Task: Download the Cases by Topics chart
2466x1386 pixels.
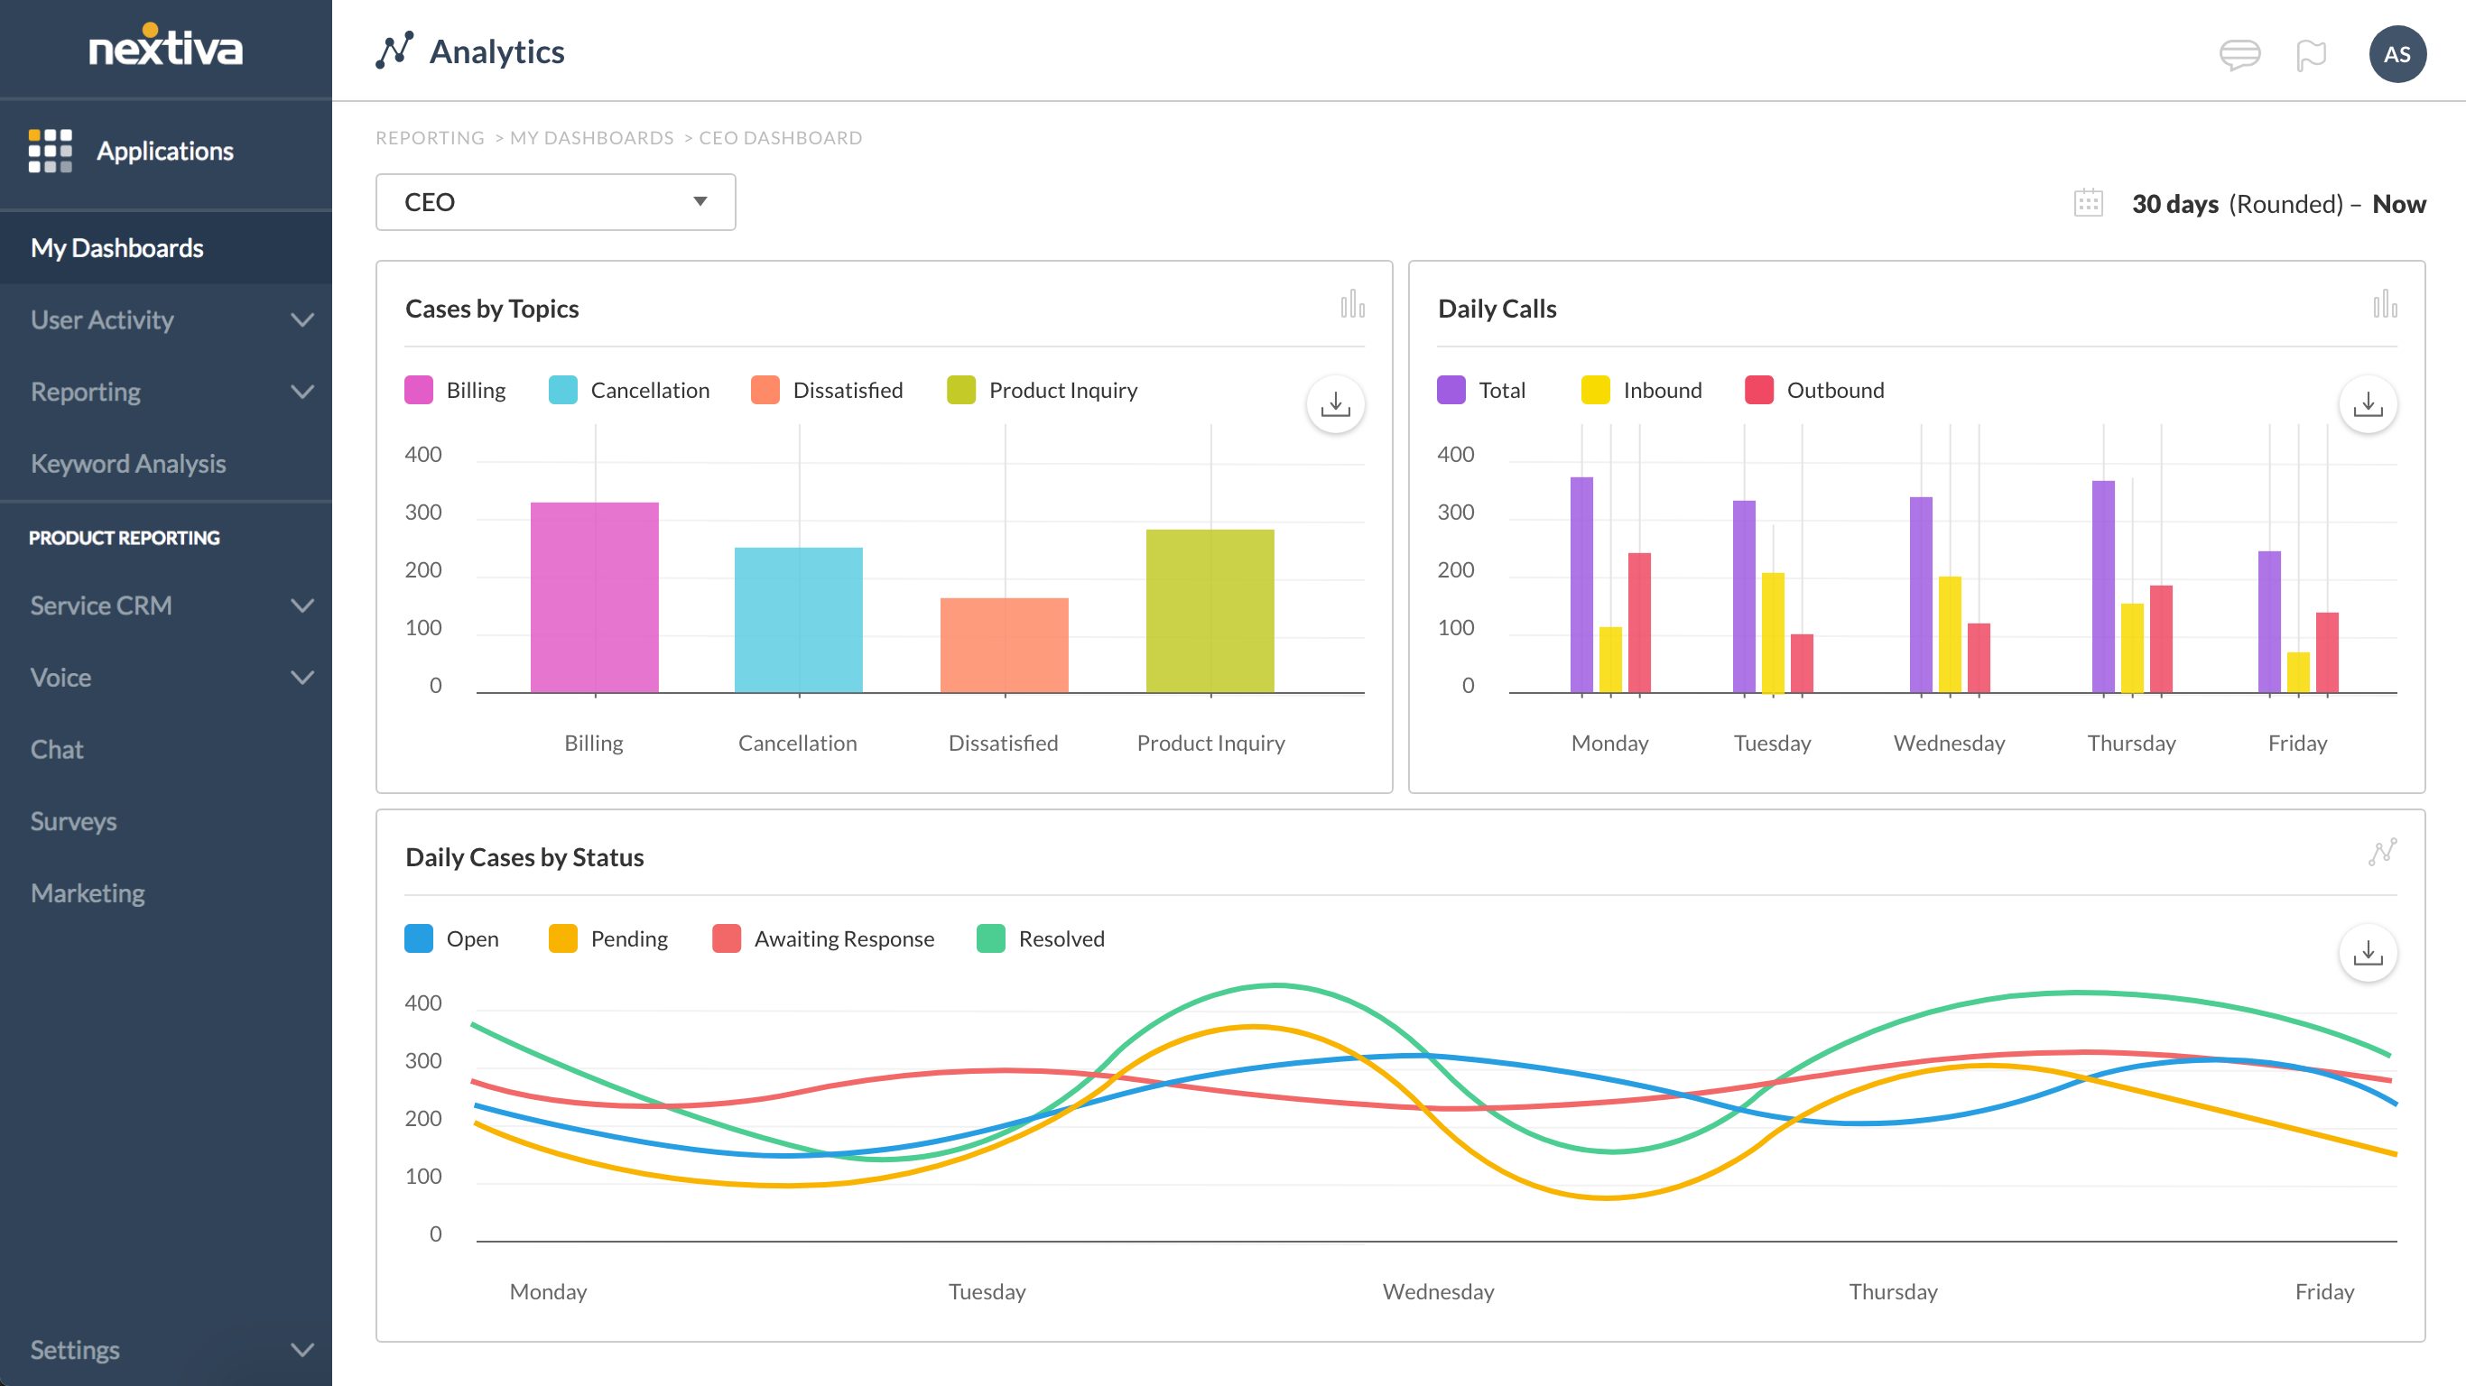Action: point(1338,404)
